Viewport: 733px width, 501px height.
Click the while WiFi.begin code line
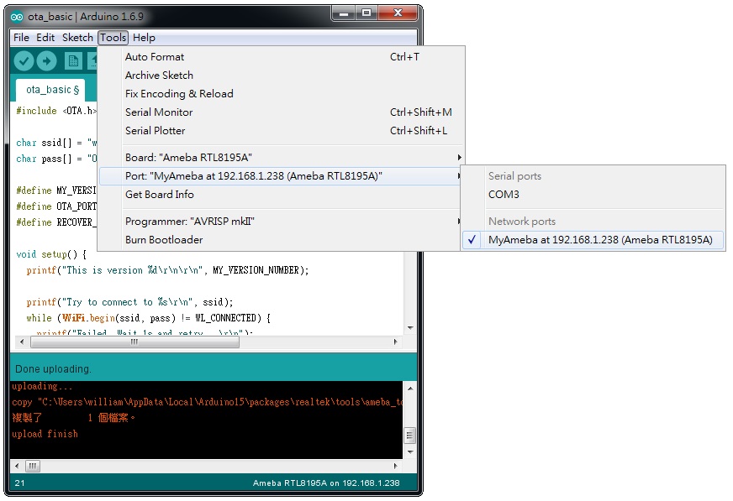(x=149, y=318)
